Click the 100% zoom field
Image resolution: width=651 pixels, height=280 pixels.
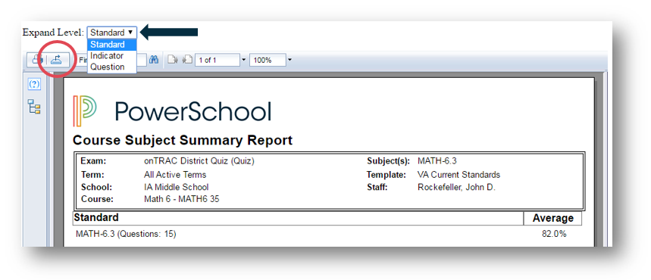(x=268, y=60)
